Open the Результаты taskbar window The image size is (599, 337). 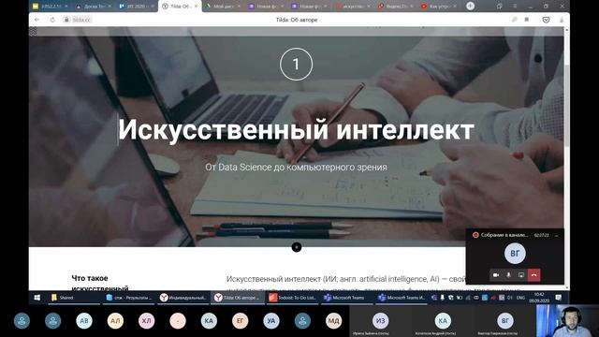pyautogui.click(x=129, y=298)
